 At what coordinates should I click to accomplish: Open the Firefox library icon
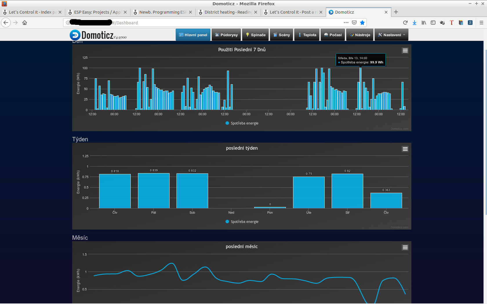(x=424, y=23)
